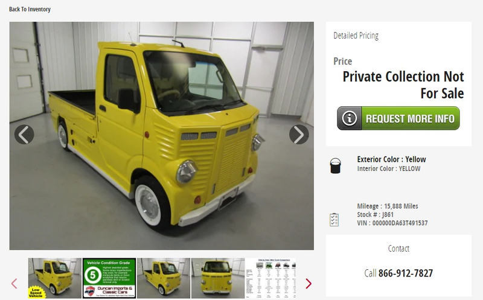Click the VIN number text
Viewport: 483px width, 300px height.
coord(392,223)
